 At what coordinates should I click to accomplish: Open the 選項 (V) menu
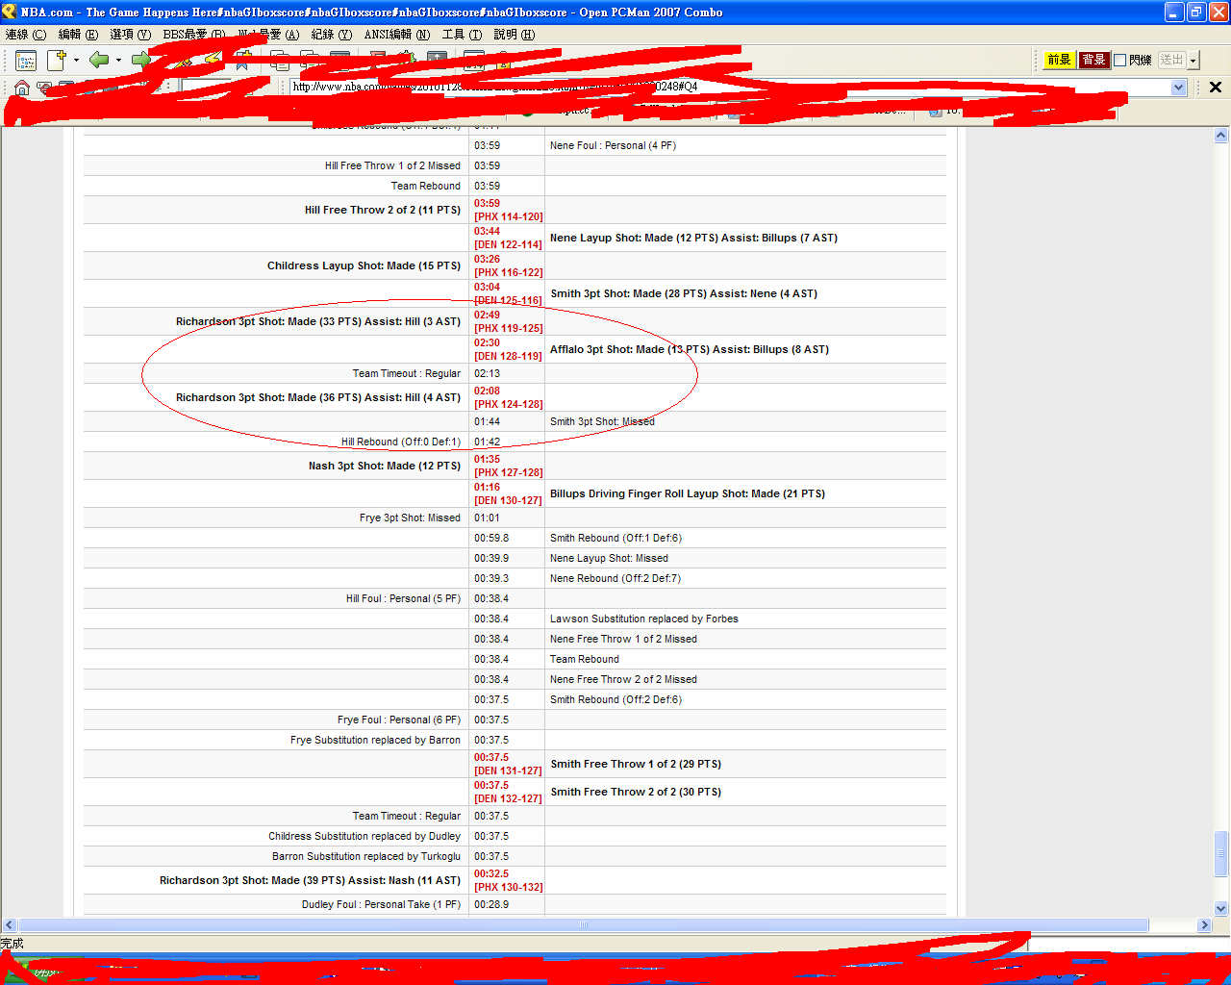pos(130,35)
